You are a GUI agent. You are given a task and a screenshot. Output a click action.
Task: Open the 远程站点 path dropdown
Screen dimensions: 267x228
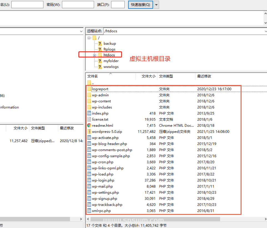pos(265,31)
